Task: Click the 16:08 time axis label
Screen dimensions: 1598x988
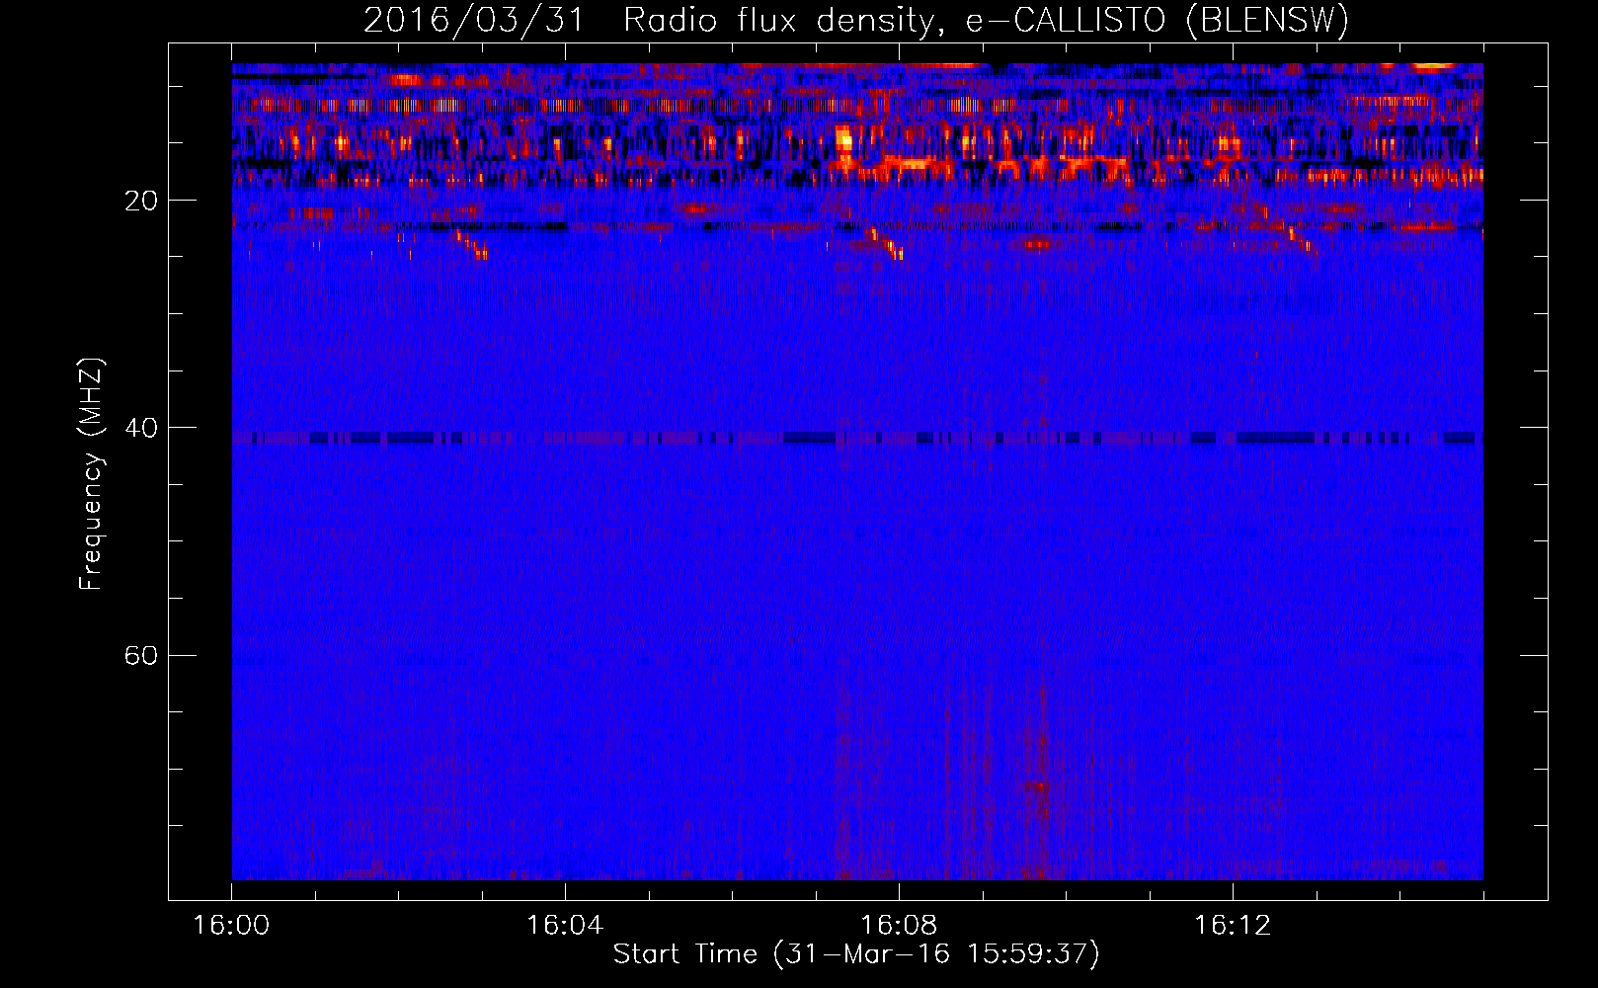Action: (899, 926)
